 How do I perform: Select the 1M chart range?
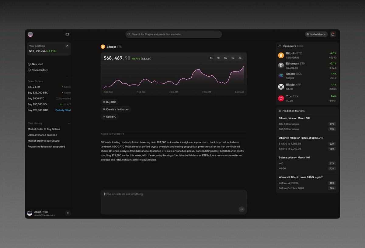(x=233, y=58)
